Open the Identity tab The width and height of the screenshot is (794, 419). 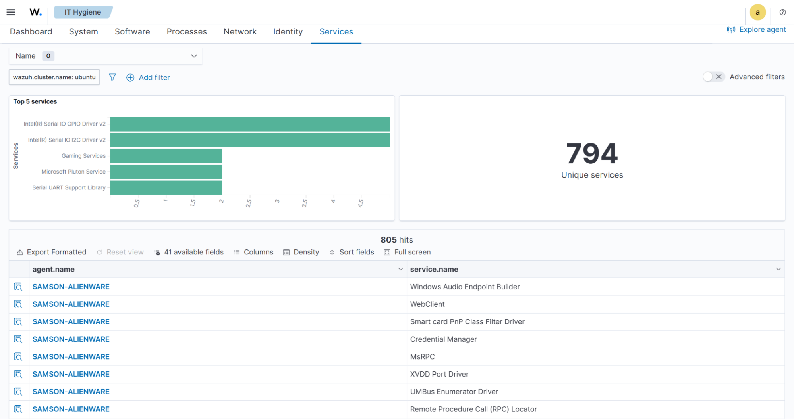click(288, 31)
